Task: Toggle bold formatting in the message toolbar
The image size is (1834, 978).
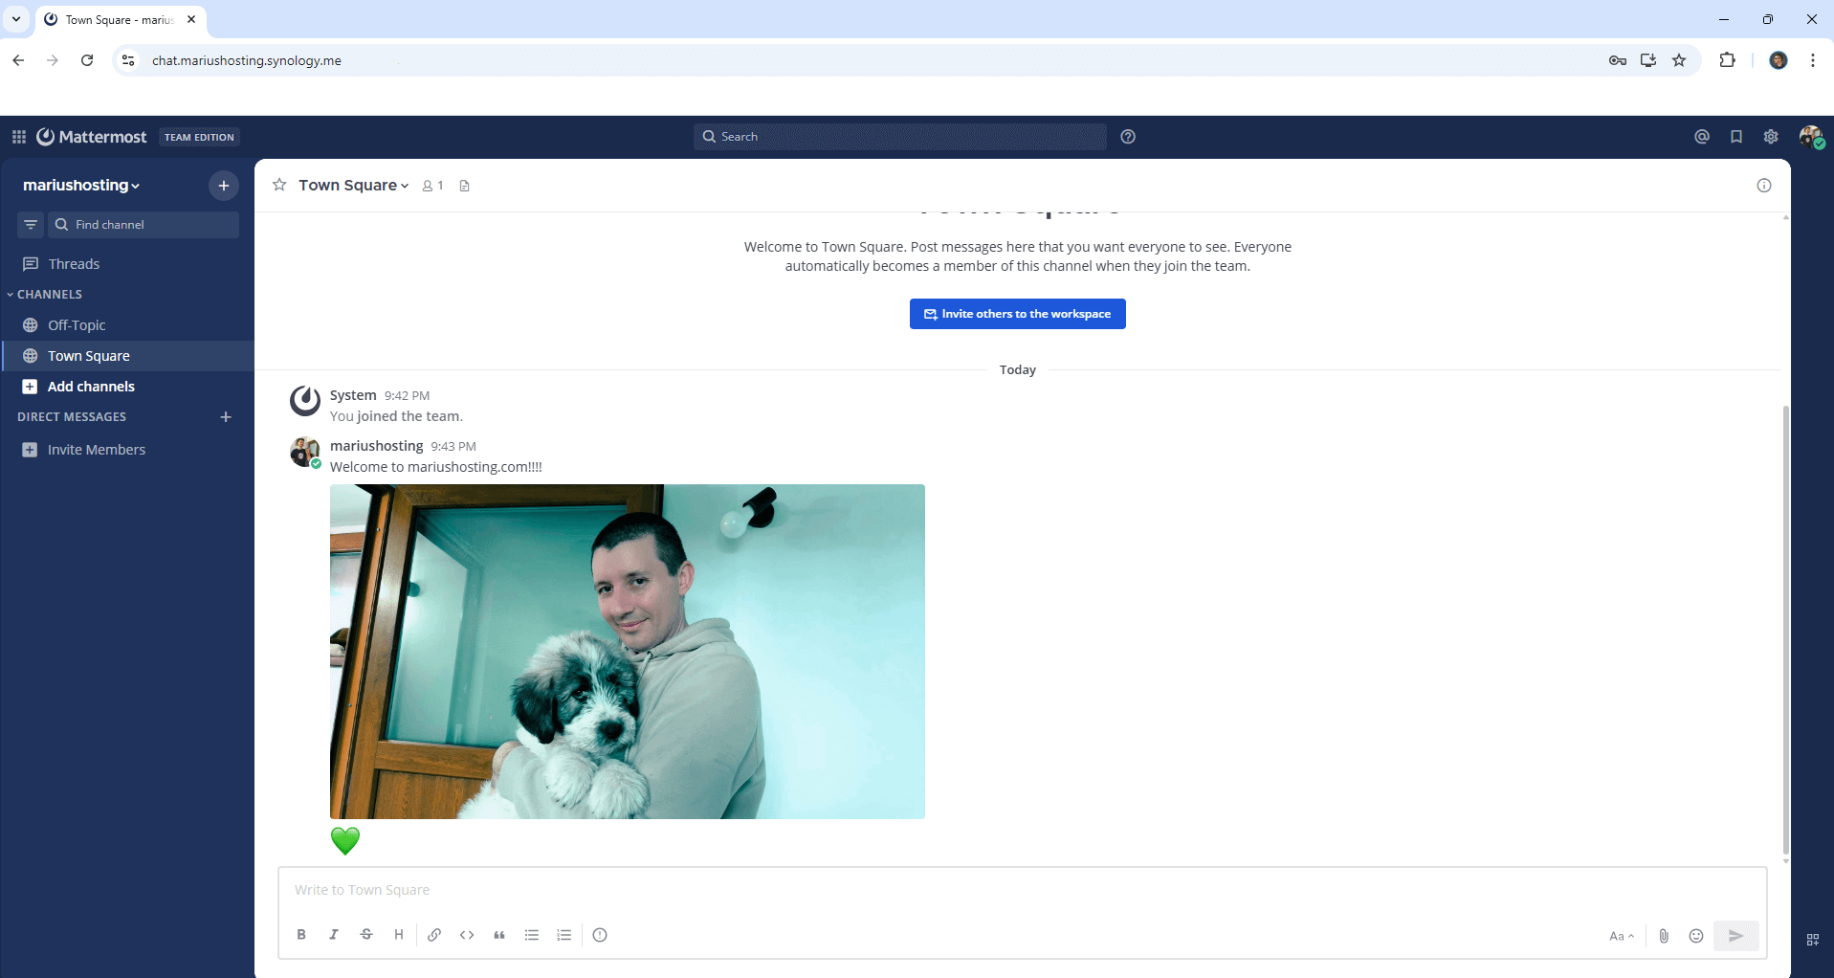Action: coord(301,935)
